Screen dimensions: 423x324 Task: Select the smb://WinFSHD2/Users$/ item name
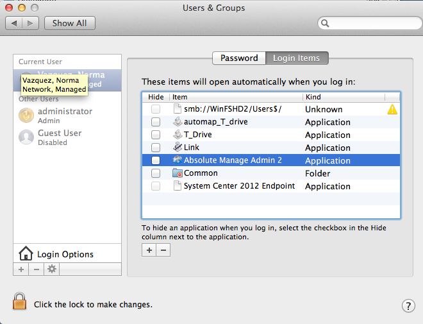233,109
